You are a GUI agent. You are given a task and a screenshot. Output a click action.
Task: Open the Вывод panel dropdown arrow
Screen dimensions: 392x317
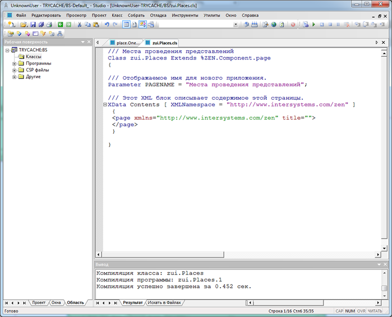pyautogui.click(x=379, y=264)
